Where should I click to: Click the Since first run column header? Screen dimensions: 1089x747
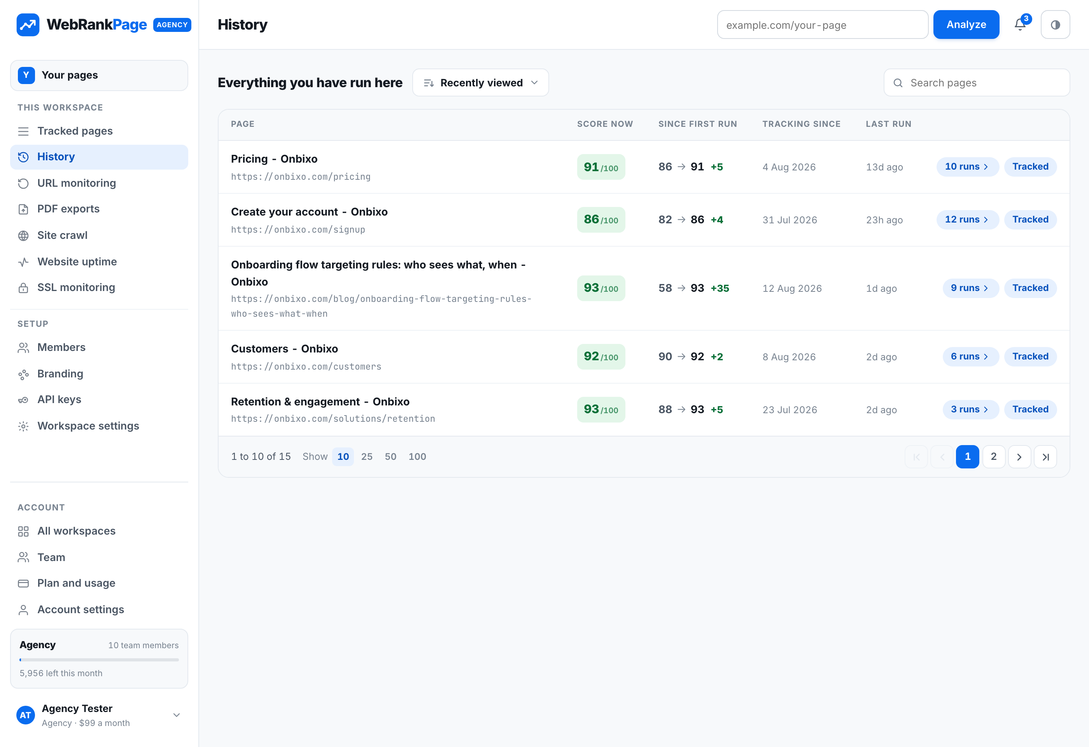click(697, 124)
